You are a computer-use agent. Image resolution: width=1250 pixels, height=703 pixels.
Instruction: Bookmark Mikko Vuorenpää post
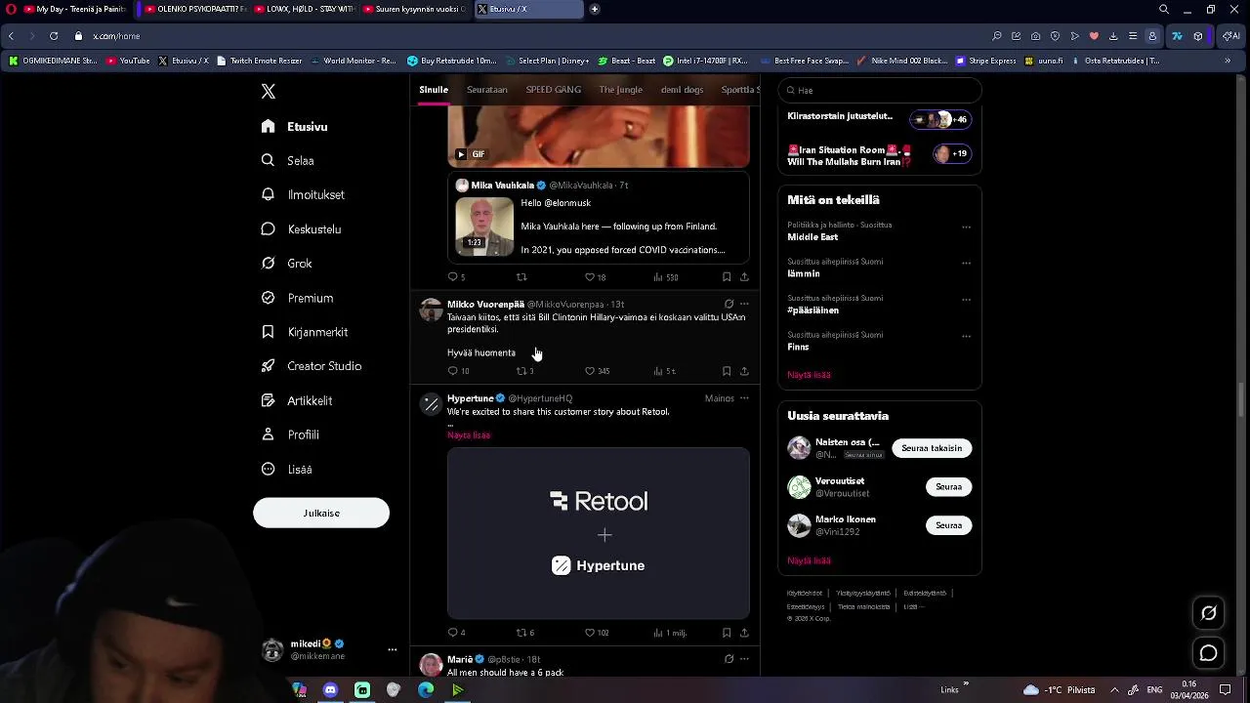(x=726, y=371)
